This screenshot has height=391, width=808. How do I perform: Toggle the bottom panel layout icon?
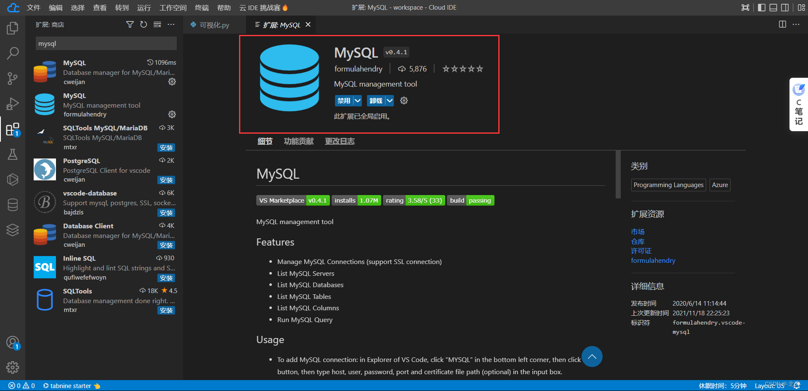click(773, 8)
